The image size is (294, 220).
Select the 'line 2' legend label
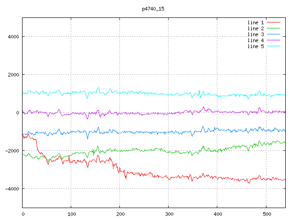click(x=255, y=28)
